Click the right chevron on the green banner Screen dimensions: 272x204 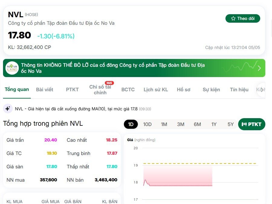[x=259, y=68]
